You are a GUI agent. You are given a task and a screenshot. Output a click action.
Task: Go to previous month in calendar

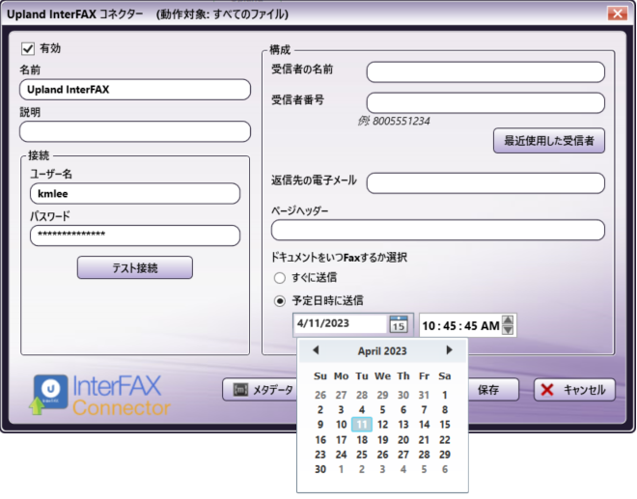[x=316, y=350]
